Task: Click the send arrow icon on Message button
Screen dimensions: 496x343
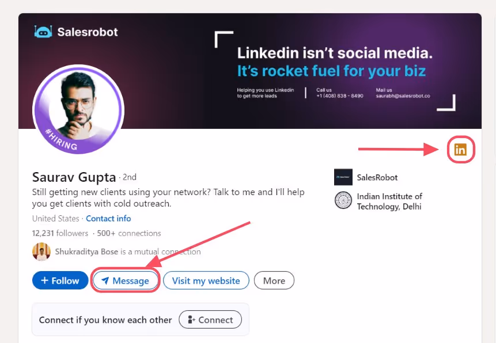Action: pos(107,280)
